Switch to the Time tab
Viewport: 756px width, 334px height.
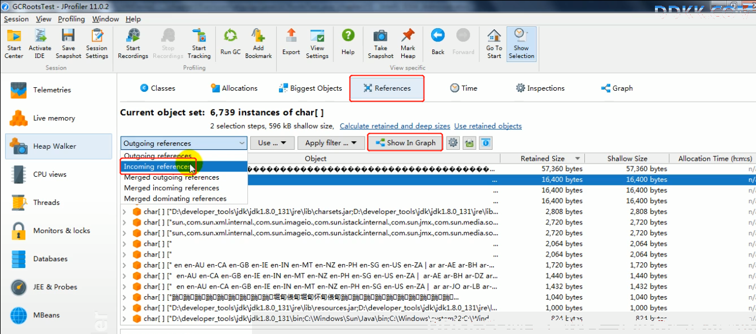click(464, 88)
